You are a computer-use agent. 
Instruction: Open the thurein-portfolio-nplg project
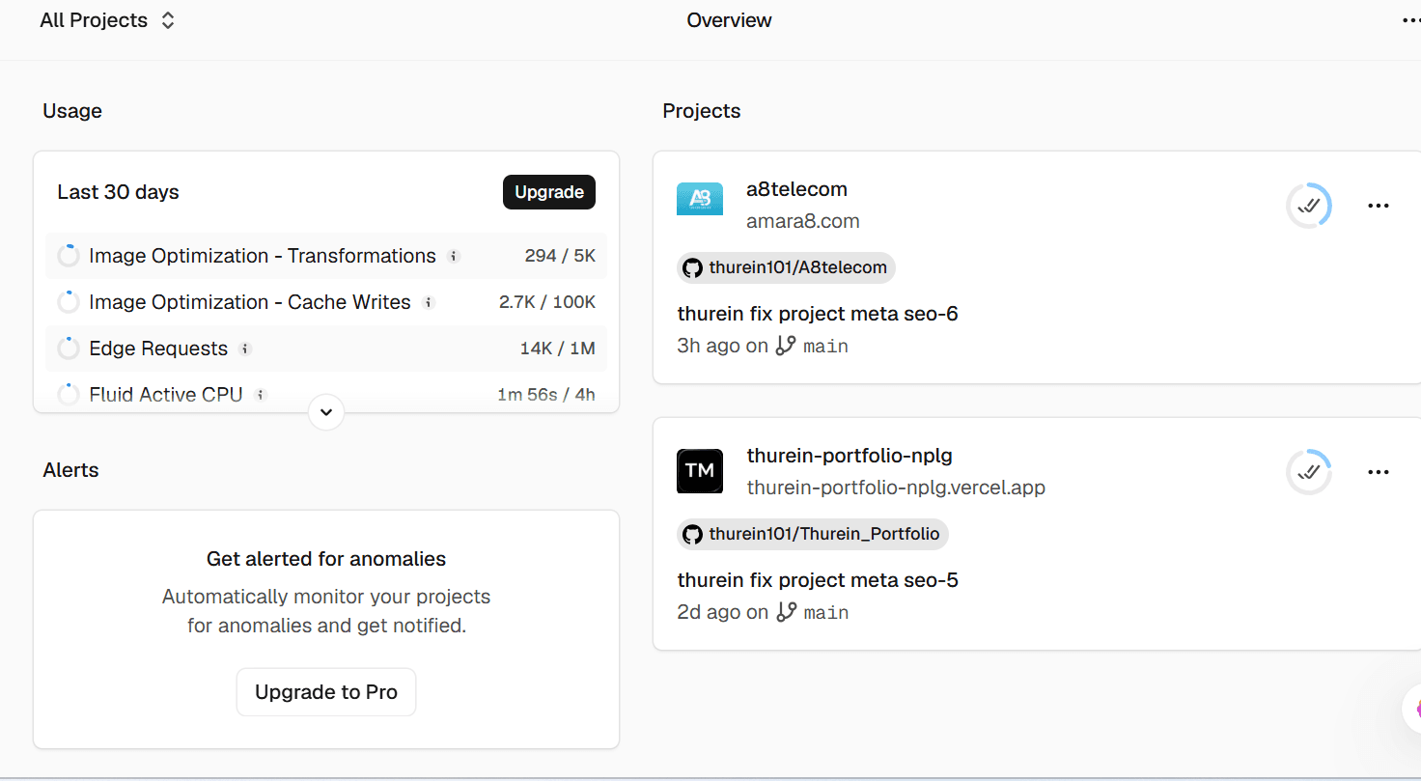pyautogui.click(x=850, y=456)
